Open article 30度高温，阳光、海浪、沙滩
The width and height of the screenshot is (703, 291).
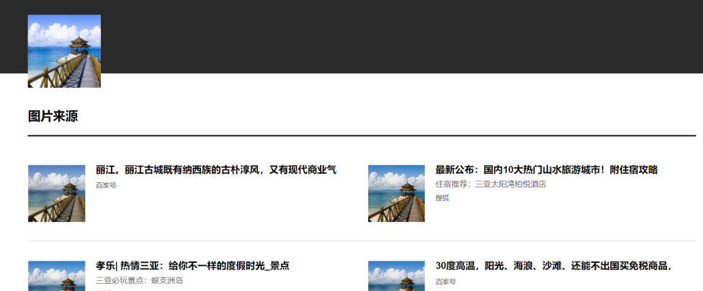click(x=554, y=266)
